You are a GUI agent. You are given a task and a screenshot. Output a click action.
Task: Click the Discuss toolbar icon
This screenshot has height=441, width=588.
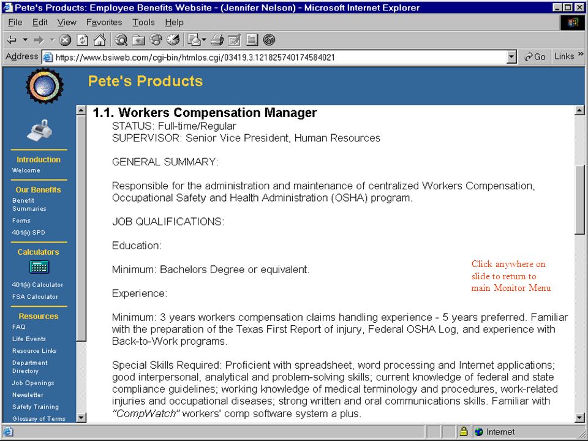(x=252, y=40)
